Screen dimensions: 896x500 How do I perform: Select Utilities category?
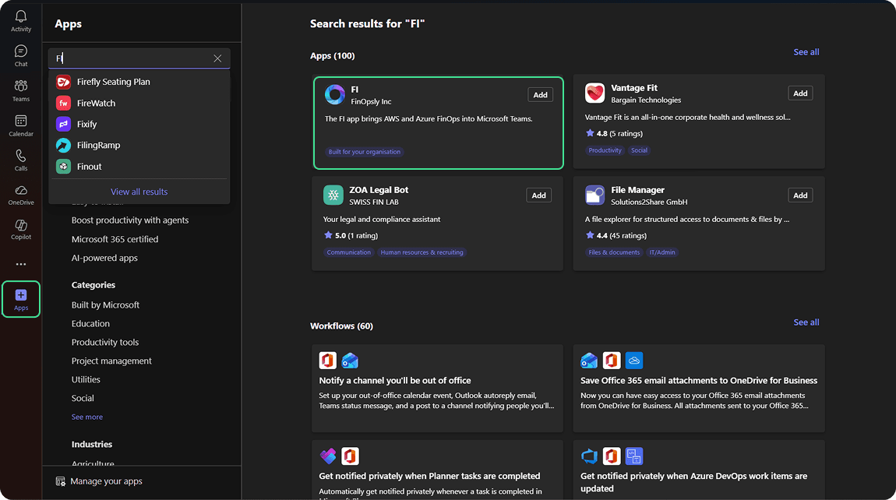[x=86, y=379]
